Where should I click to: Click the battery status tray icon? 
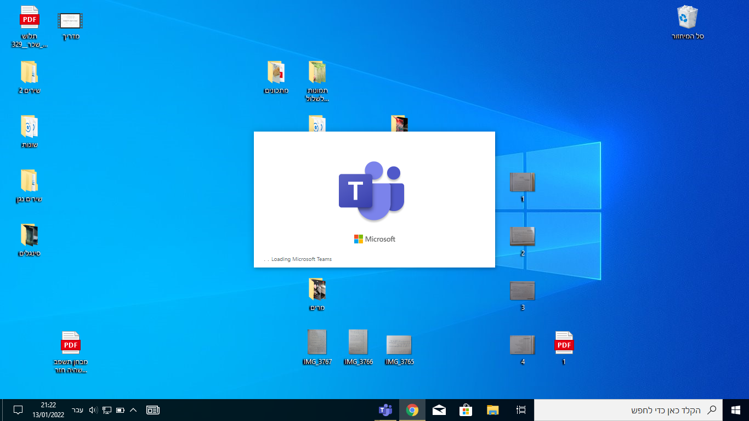[x=120, y=410]
